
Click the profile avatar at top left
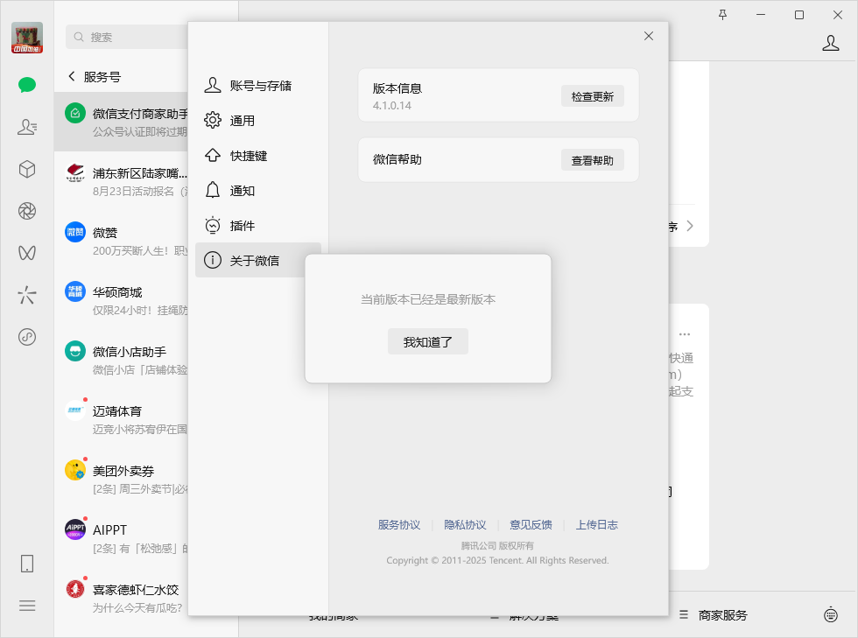[x=27, y=38]
